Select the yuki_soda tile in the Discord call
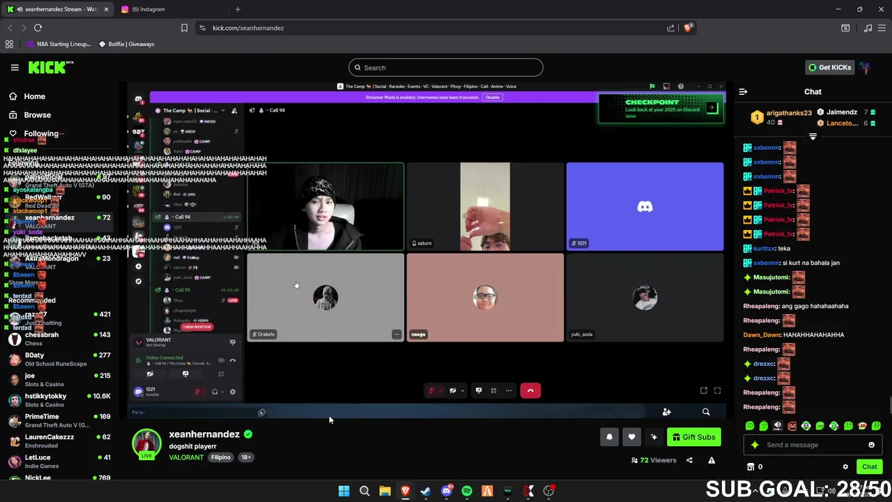This screenshot has width=892, height=502. tap(645, 298)
